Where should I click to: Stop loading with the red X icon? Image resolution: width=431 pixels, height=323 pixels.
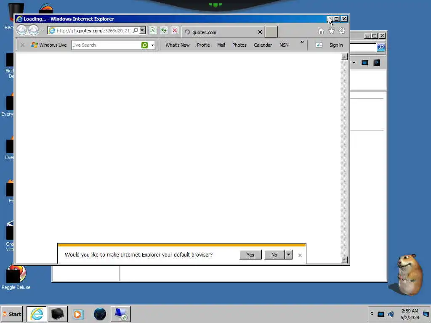(175, 30)
